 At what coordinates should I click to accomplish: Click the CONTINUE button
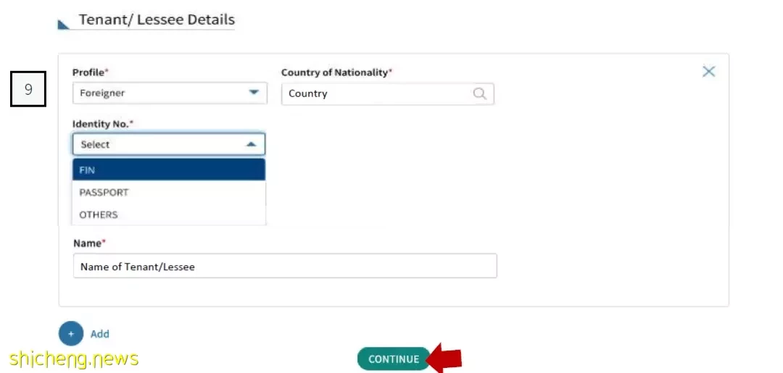click(x=394, y=359)
